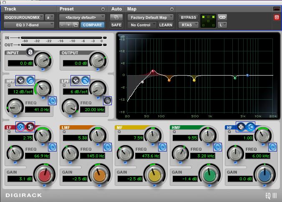Toggle the BYPASS button
Screen dimensions: 282x202
tap(189, 18)
